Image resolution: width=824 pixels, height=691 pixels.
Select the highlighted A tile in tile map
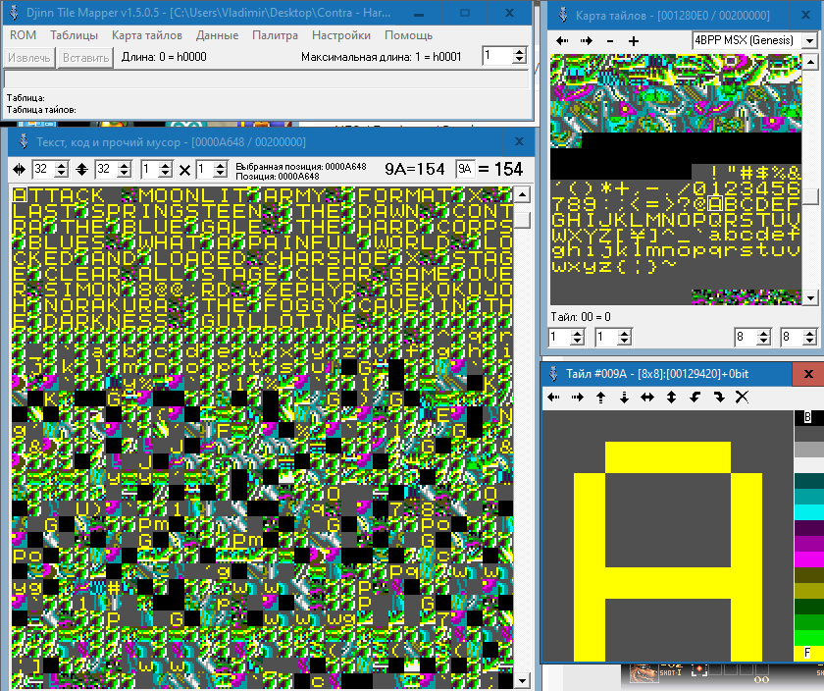pyautogui.click(x=716, y=203)
